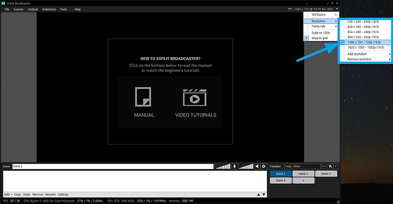This screenshot has width=393, height=204.
Task: Open dropdown arrow next to transition effects icon
Action: tap(336, 166)
